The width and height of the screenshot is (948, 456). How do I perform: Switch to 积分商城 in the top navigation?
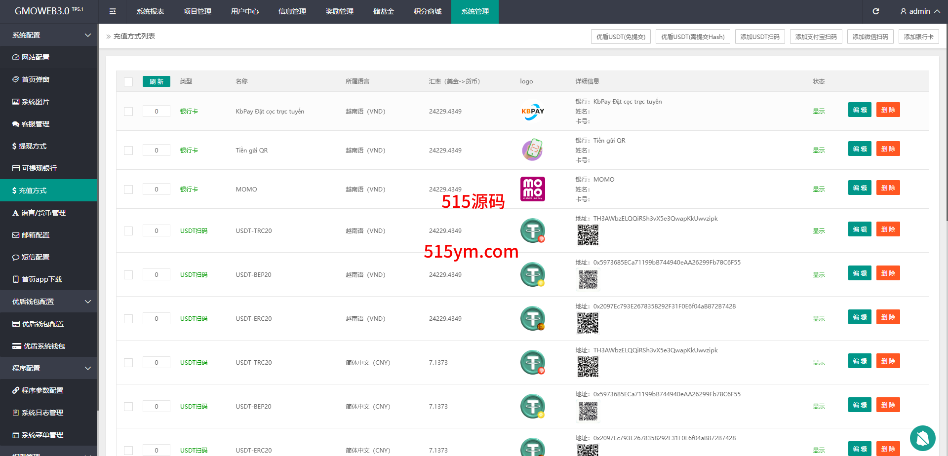click(x=427, y=11)
